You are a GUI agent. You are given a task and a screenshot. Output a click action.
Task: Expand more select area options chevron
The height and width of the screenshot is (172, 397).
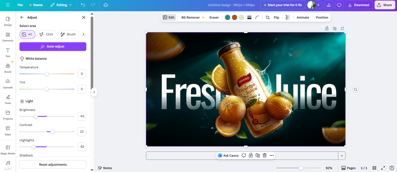(x=83, y=34)
